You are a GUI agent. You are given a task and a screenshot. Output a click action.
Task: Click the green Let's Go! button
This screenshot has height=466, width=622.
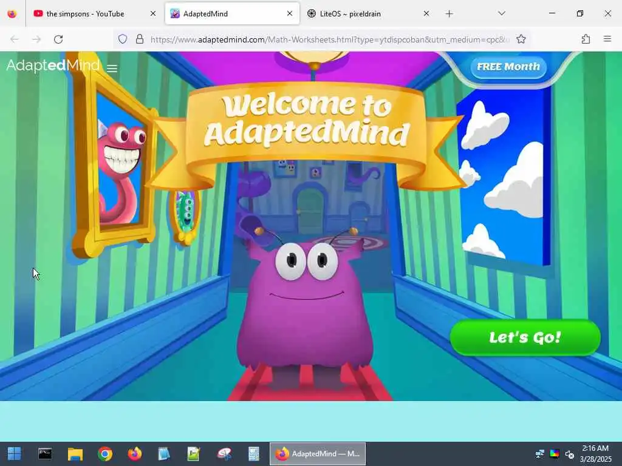pos(525,337)
